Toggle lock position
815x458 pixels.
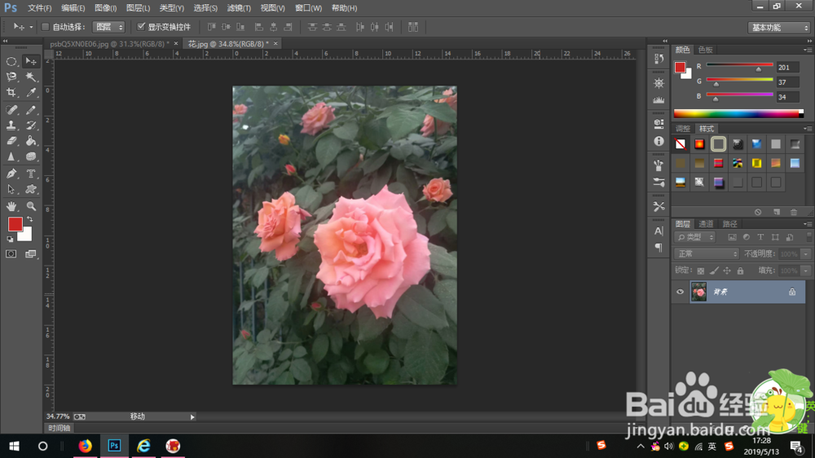pyautogui.click(x=727, y=271)
